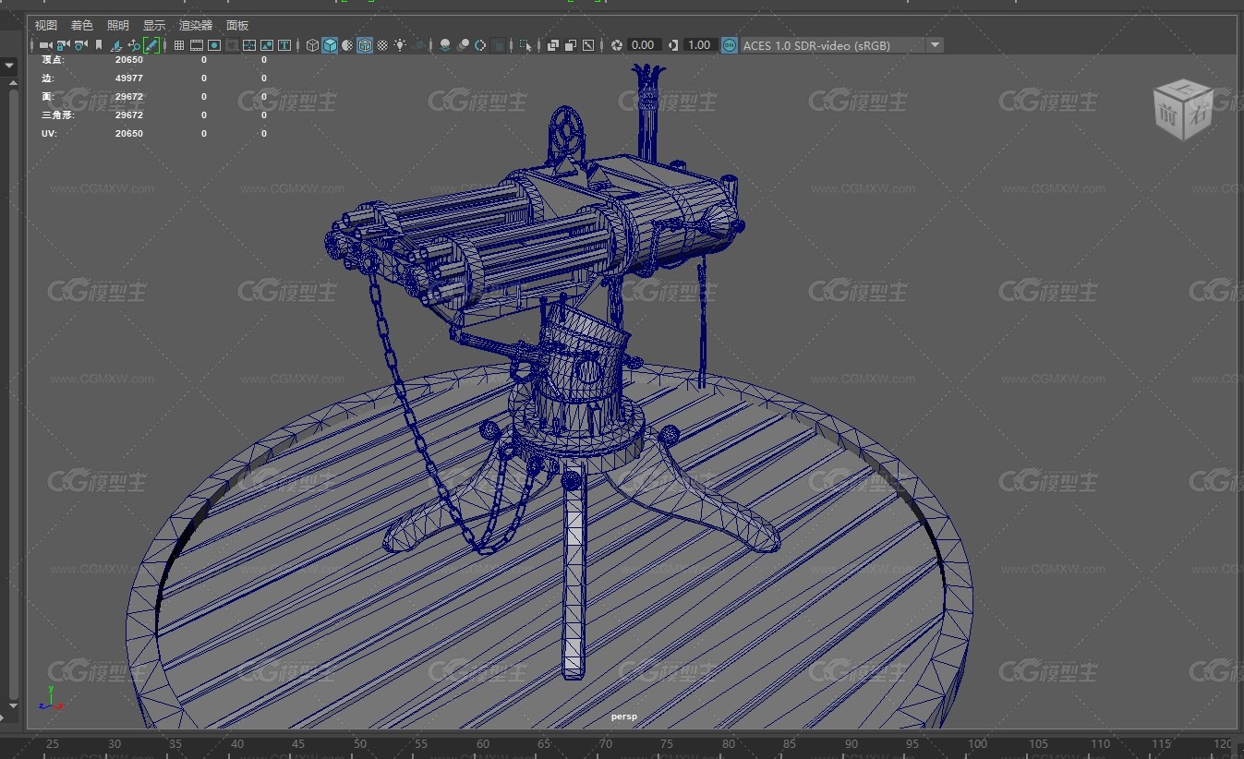
Task: Toggle the viewport Grid display
Action: coord(179,45)
